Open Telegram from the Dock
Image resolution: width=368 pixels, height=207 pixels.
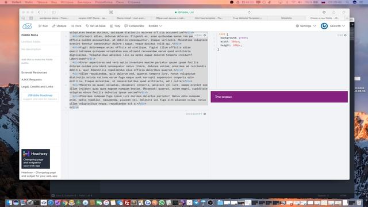(x=196, y=202)
